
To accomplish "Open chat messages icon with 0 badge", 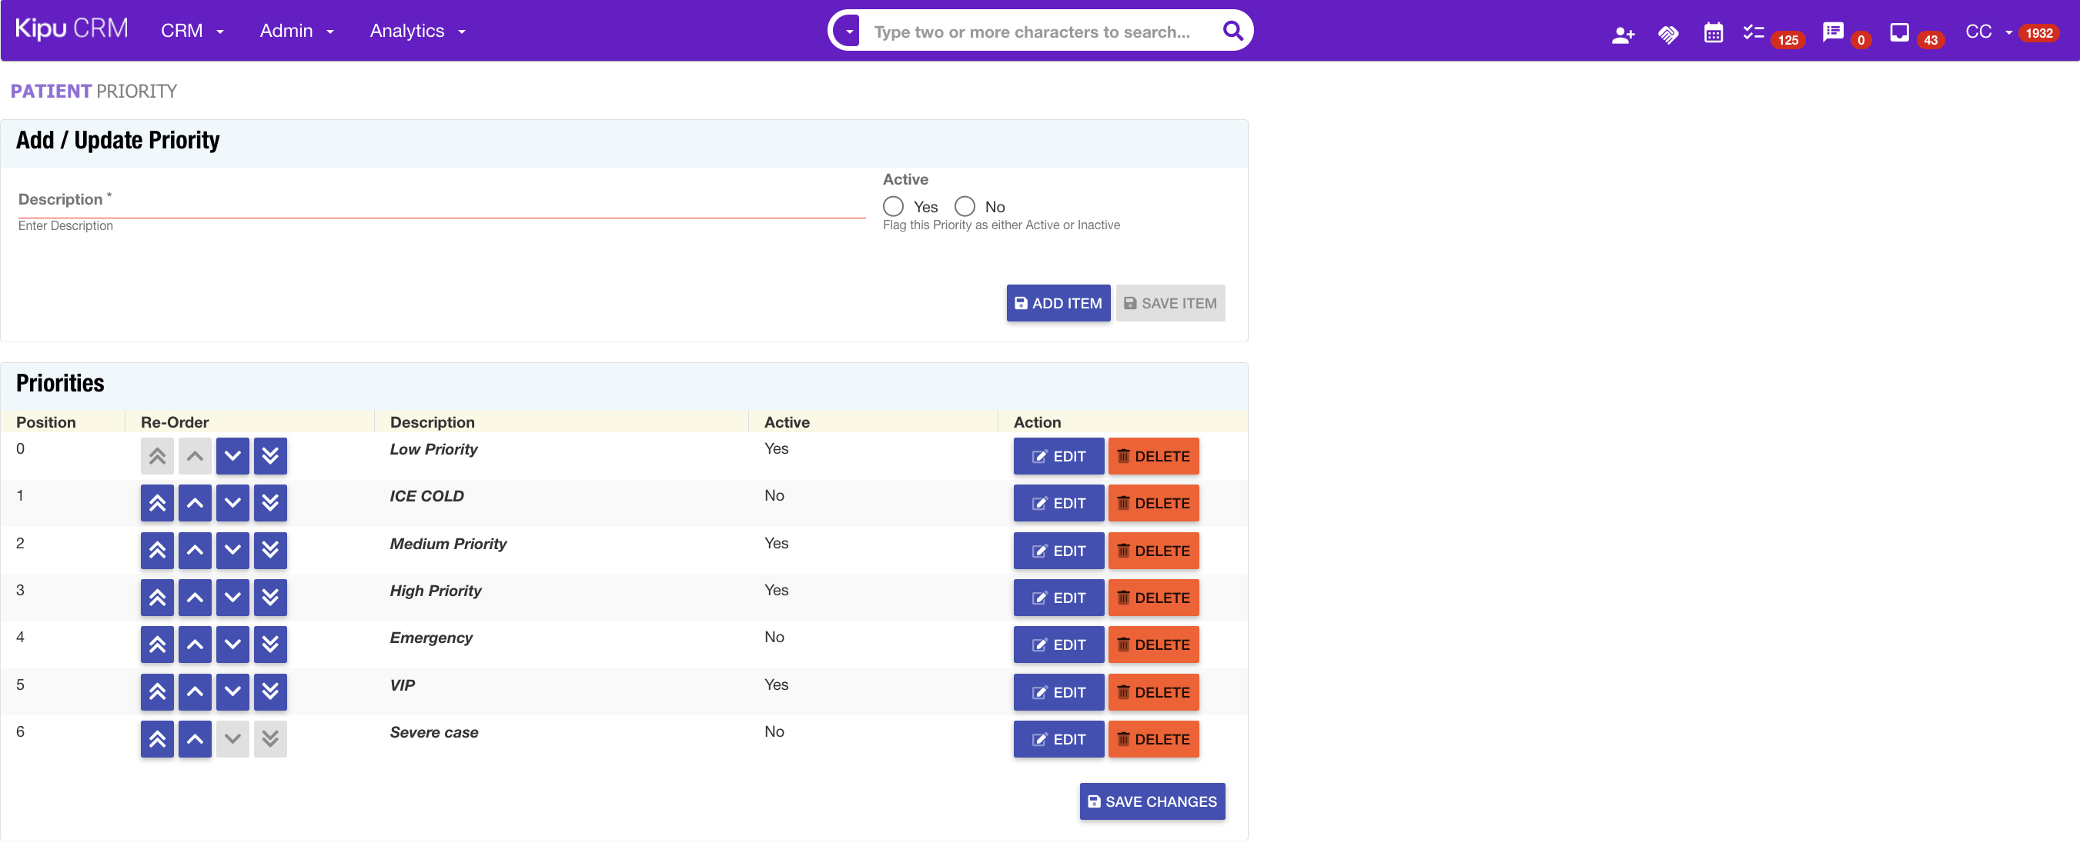I will click(1832, 32).
